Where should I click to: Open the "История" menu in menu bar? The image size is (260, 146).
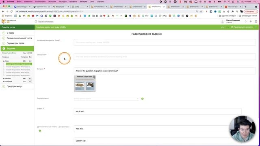point(52,2)
